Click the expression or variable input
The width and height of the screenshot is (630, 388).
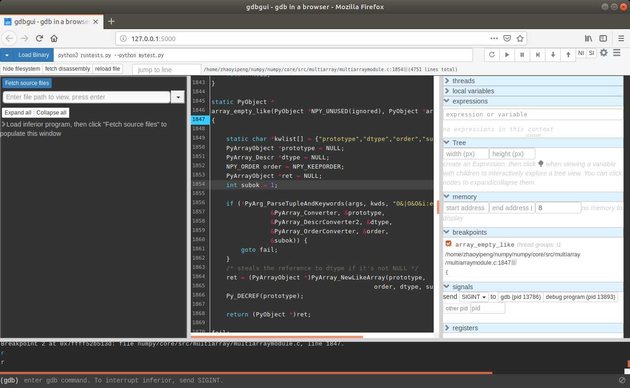533,114
